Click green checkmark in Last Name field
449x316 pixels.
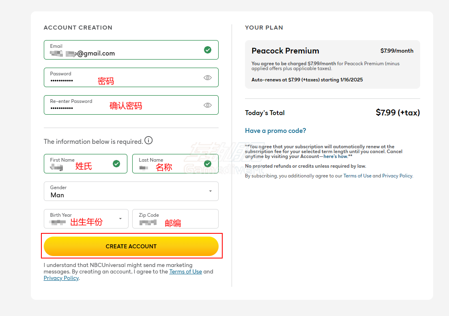[208, 164]
